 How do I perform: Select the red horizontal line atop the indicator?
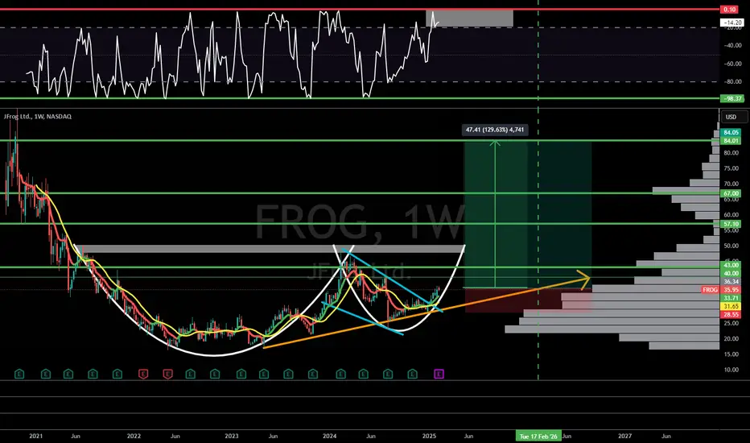click(x=360, y=10)
